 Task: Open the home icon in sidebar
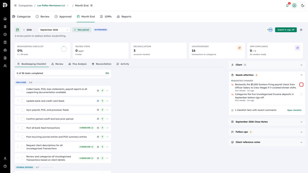(x=5, y=19)
